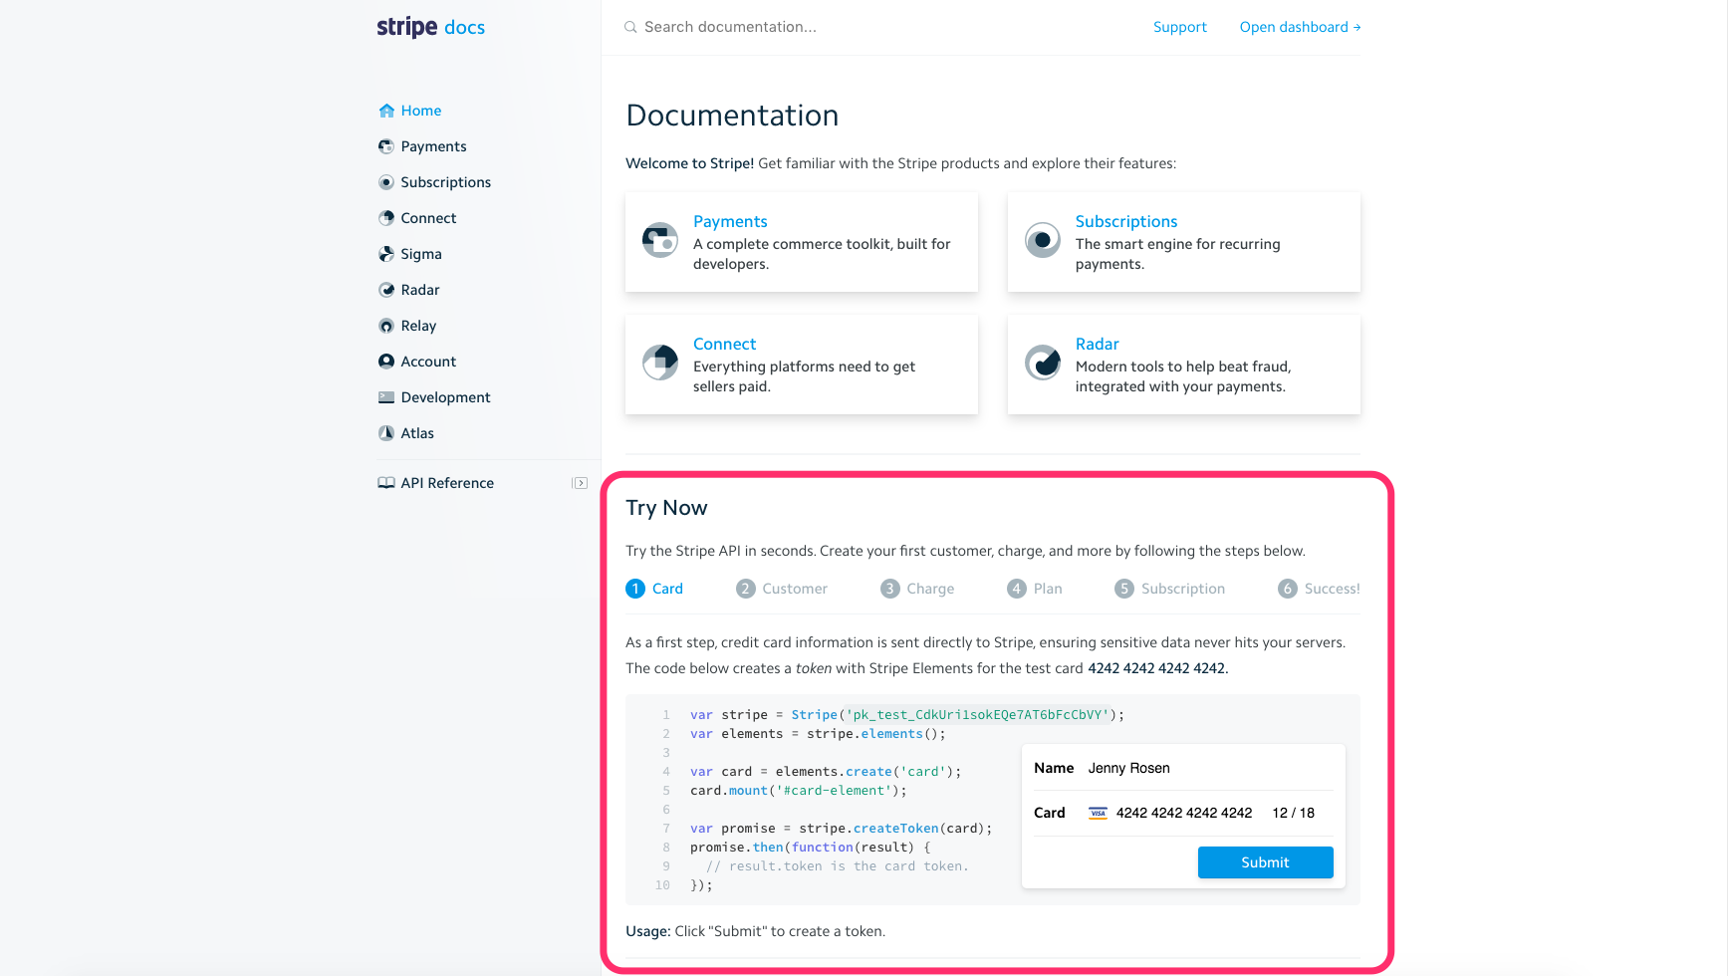The height and width of the screenshot is (976, 1728).
Task: Select step 2 Customer tab
Action: [x=782, y=589]
